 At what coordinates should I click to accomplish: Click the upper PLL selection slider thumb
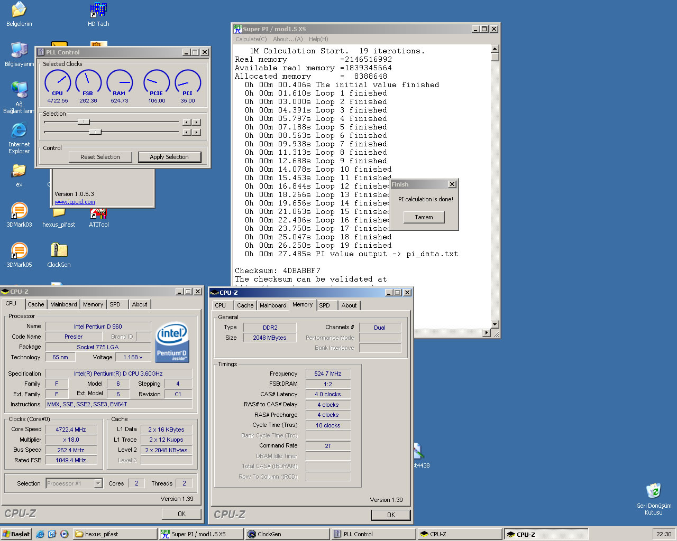84,122
